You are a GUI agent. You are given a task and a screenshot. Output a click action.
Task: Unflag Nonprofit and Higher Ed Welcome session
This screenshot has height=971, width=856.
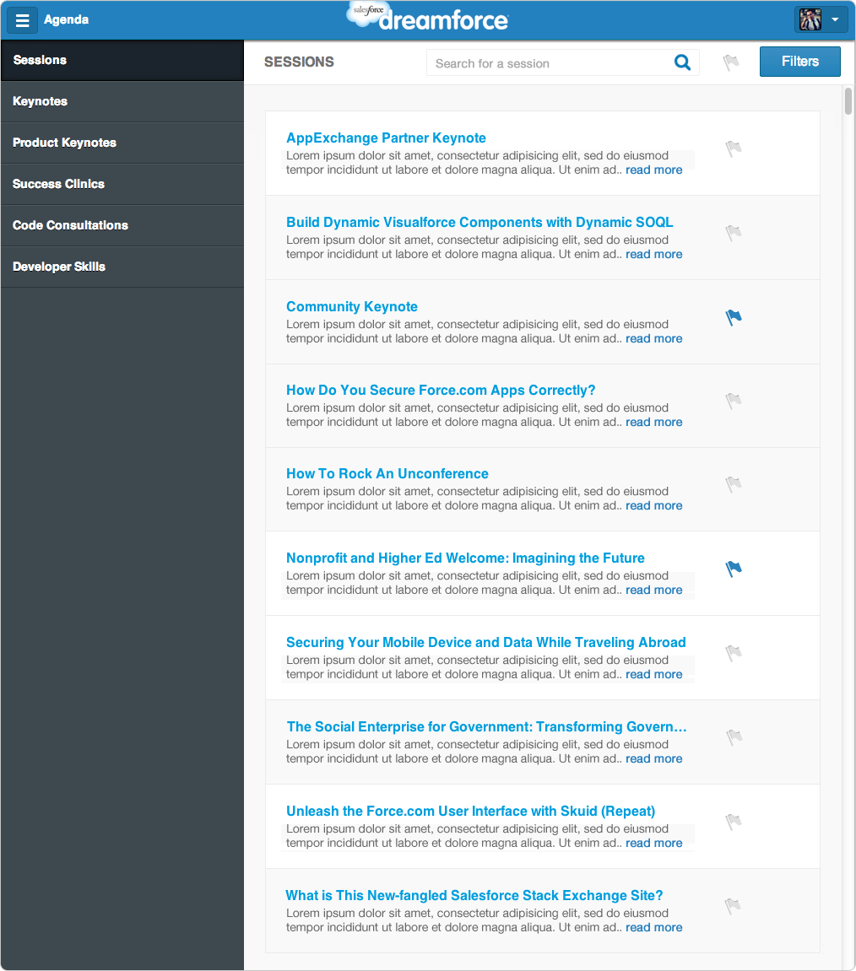click(734, 569)
